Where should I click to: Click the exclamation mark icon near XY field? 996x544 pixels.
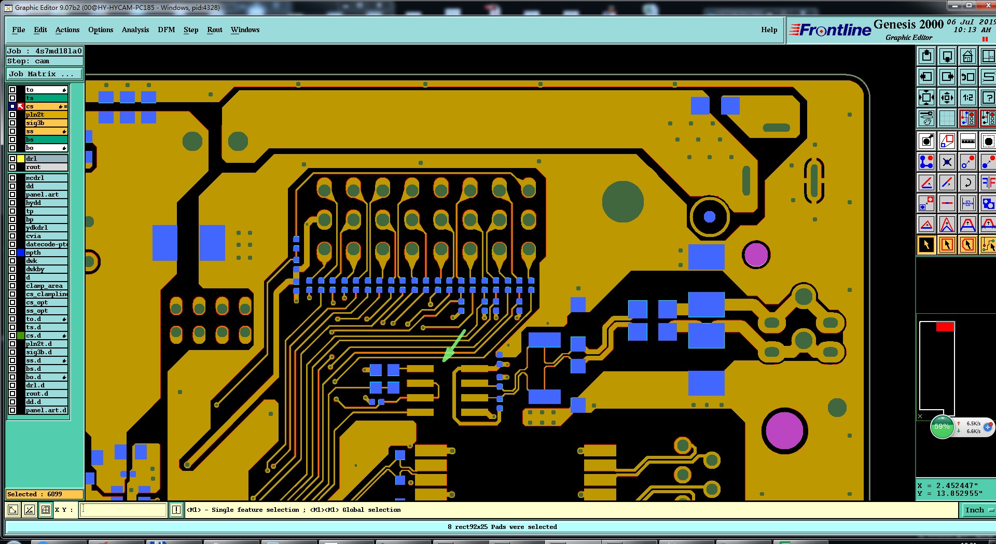pos(176,510)
